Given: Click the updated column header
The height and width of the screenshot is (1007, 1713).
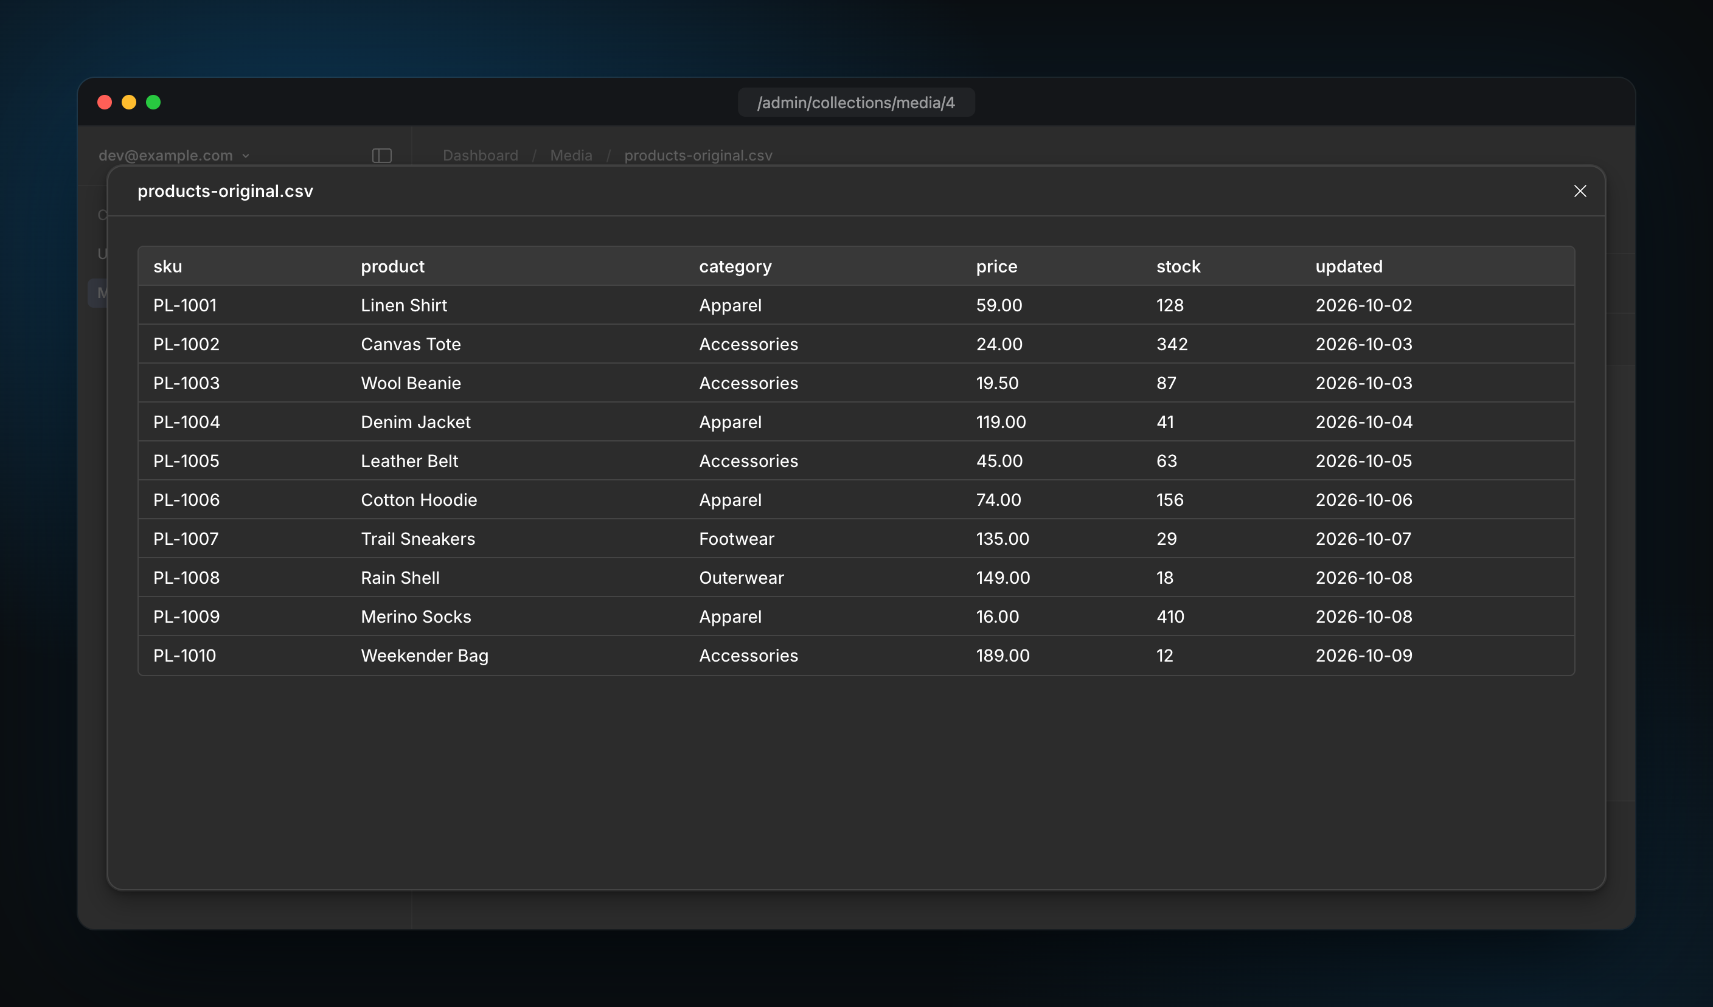Looking at the screenshot, I should coord(1349,266).
